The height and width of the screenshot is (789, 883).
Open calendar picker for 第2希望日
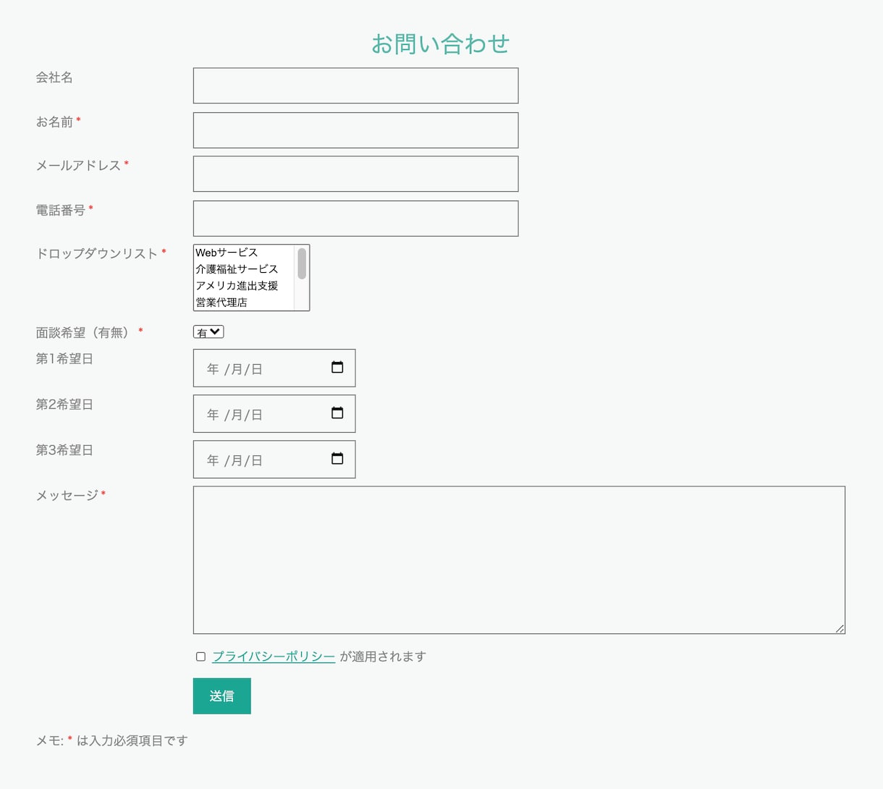[337, 413]
